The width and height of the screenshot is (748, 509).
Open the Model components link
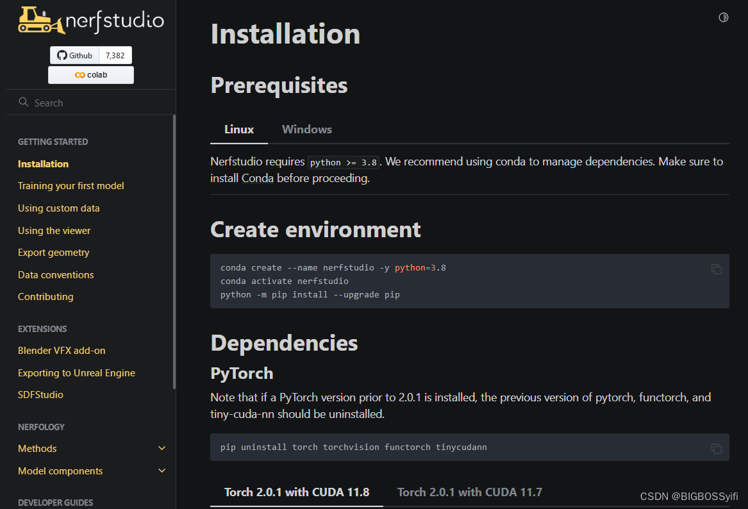[x=61, y=471]
